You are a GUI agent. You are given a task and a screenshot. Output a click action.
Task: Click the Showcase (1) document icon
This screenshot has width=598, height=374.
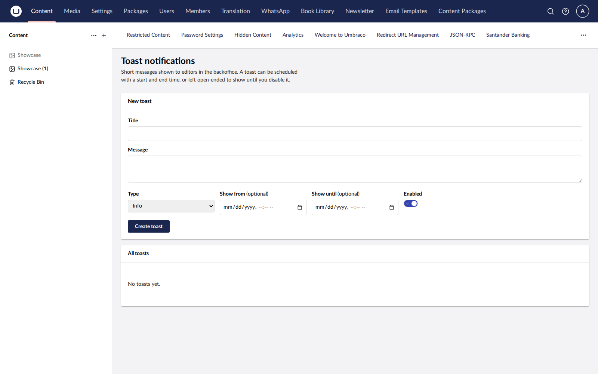12,69
